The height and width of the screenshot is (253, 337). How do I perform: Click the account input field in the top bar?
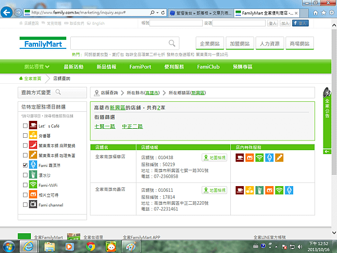[x=176, y=23]
